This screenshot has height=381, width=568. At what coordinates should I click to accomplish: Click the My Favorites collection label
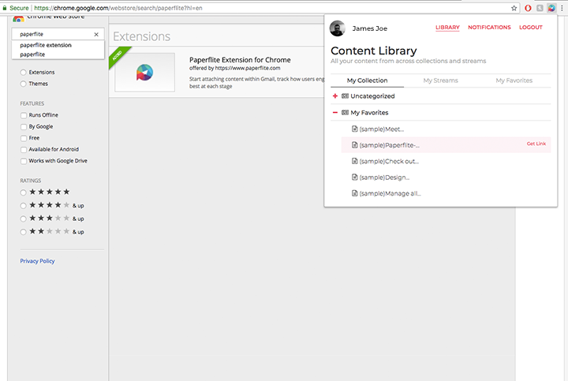click(x=369, y=113)
